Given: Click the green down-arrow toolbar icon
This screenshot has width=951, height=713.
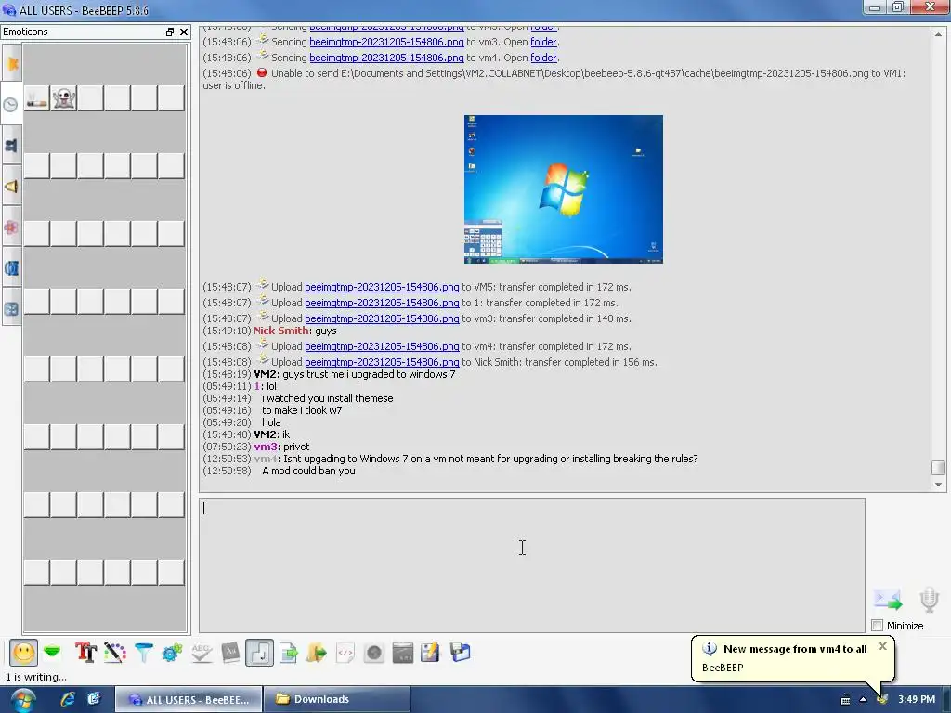Looking at the screenshot, I should point(53,653).
